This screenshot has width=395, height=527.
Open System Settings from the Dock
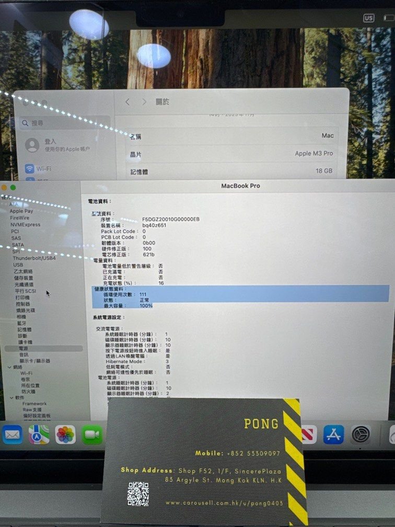pyautogui.click(x=361, y=434)
